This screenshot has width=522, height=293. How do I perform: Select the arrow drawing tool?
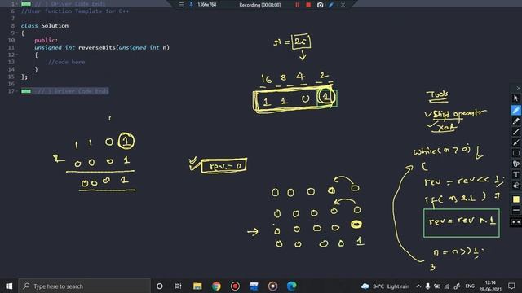[x=515, y=142]
